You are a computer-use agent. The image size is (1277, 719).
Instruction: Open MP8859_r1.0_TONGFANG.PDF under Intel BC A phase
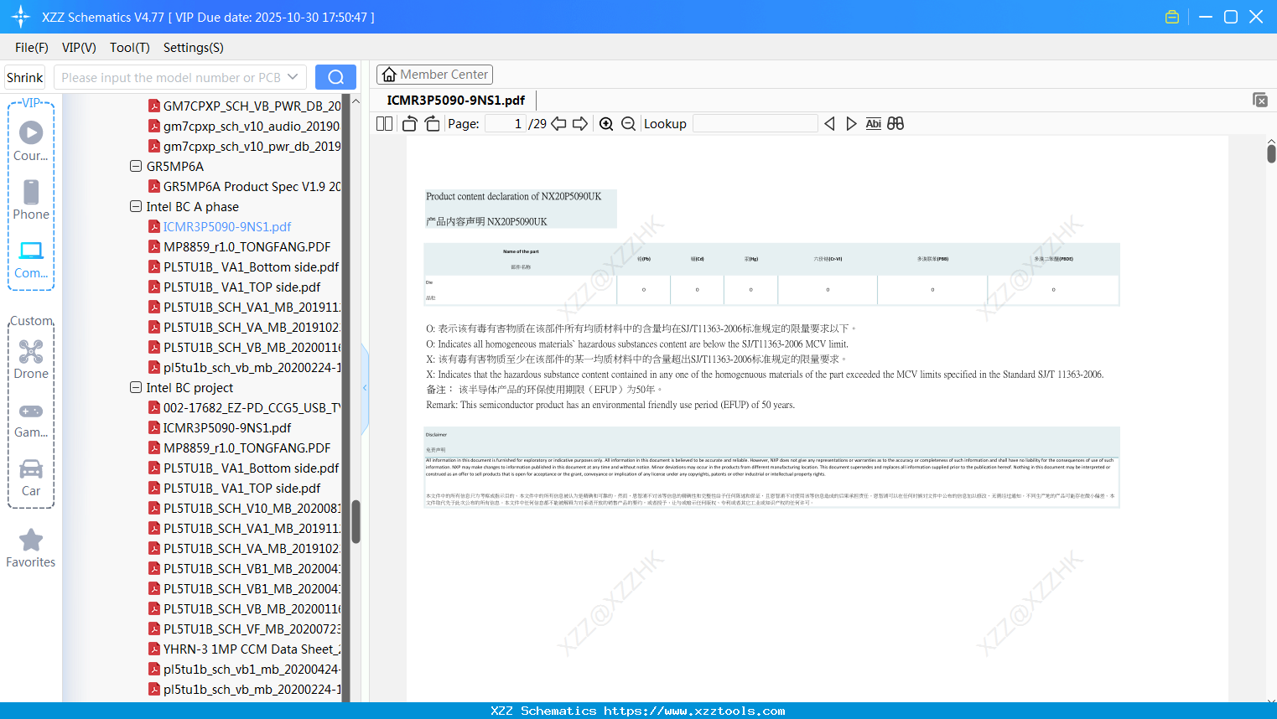[240, 246]
